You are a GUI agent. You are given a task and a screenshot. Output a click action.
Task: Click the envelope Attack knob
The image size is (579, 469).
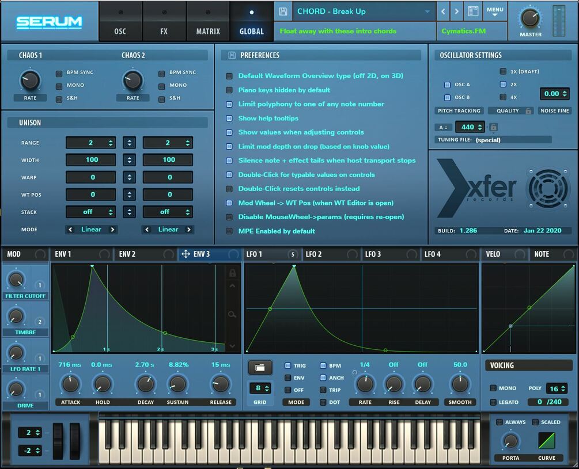[x=70, y=384]
